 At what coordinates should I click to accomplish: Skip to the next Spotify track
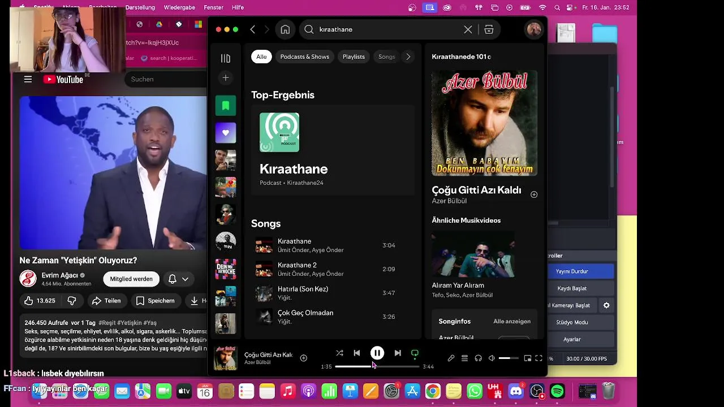click(398, 353)
